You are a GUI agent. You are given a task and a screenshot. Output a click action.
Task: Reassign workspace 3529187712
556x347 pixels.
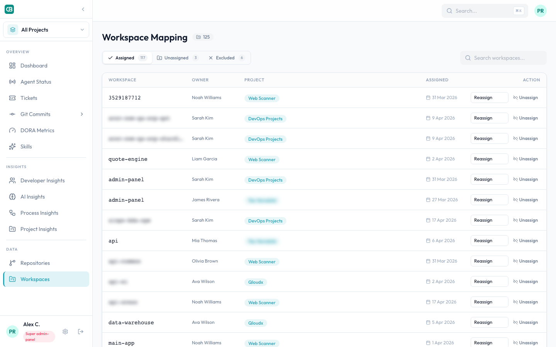(x=489, y=98)
